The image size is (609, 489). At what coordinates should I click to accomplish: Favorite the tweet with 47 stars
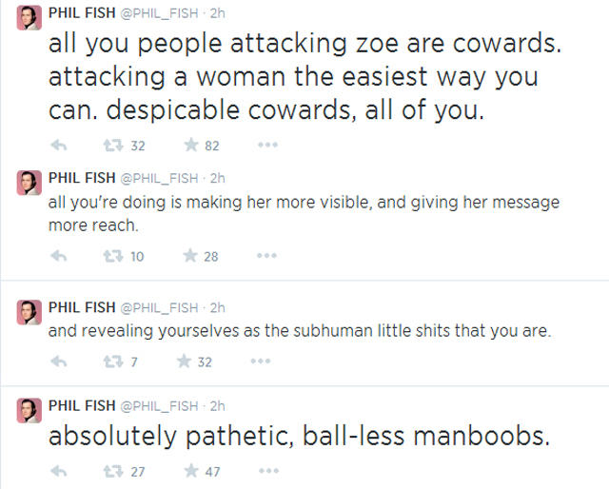click(x=190, y=470)
